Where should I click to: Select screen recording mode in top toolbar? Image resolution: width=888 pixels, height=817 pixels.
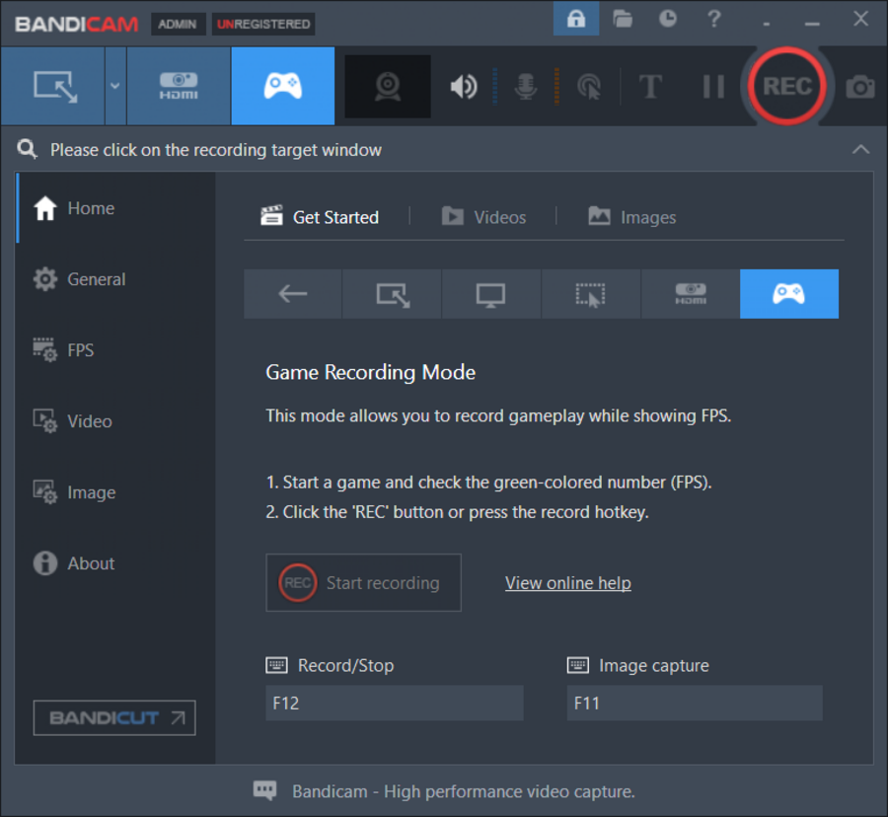[53, 86]
